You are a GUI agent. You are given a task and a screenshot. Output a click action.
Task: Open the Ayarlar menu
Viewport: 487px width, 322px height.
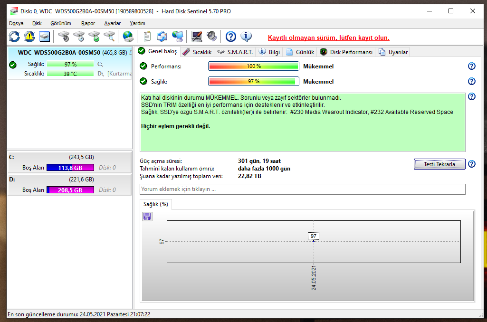click(x=113, y=23)
